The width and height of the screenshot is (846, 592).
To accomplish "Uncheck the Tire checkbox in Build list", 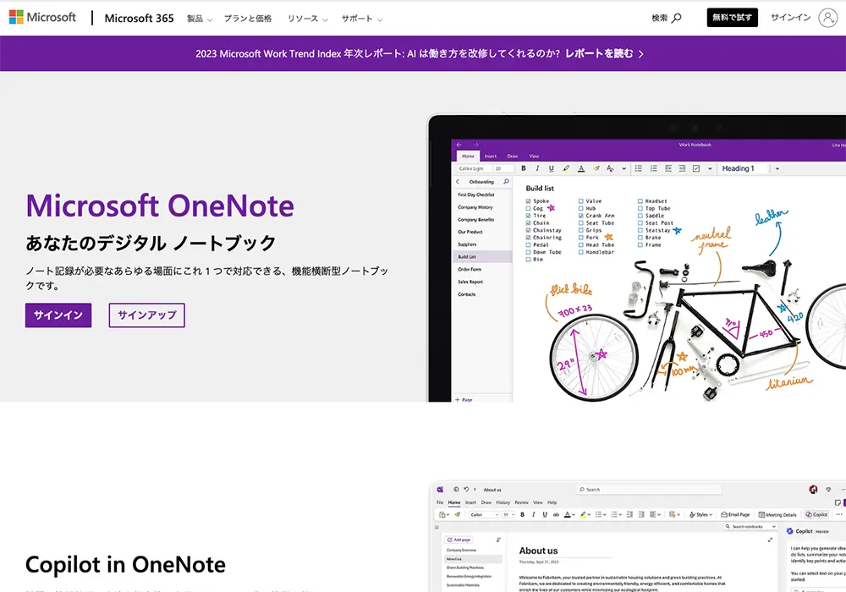I will [528, 216].
